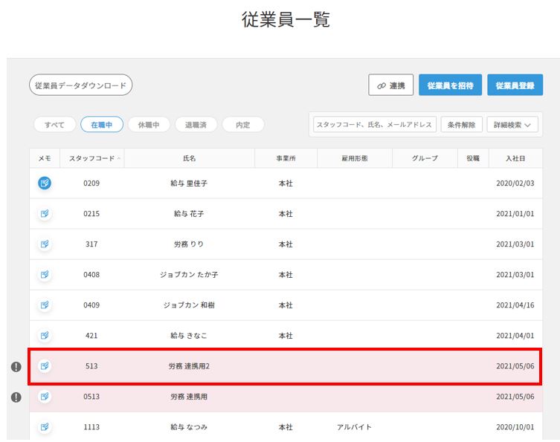Click 従業員を招待 button

click(450, 85)
